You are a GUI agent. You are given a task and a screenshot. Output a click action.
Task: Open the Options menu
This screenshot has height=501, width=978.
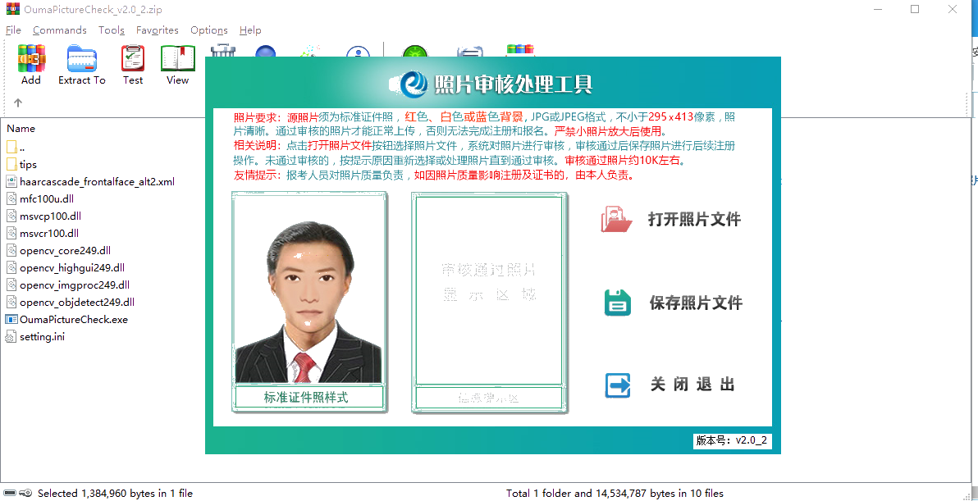tap(208, 30)
